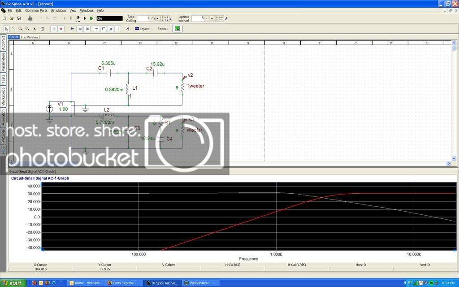Pause the running simulation
The height and width of the screenshot is (287, 459).
[x=71, y=18]
